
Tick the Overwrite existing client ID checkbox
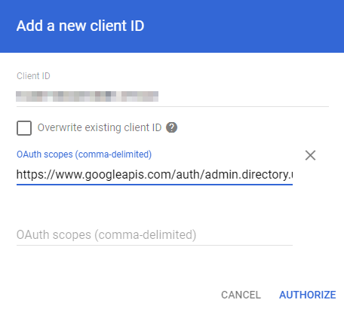tap(24, 128)
